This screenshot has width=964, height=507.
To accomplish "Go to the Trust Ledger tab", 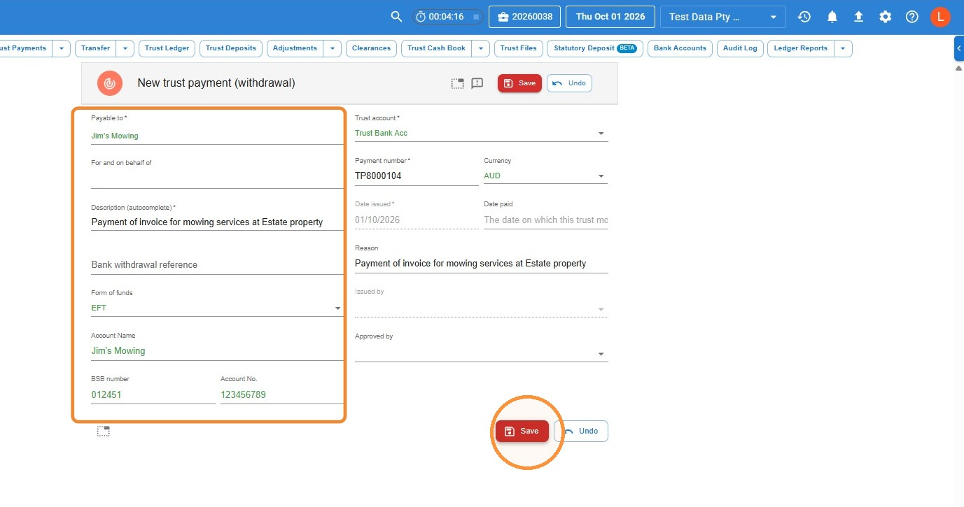I will click(x=167, y=48).
